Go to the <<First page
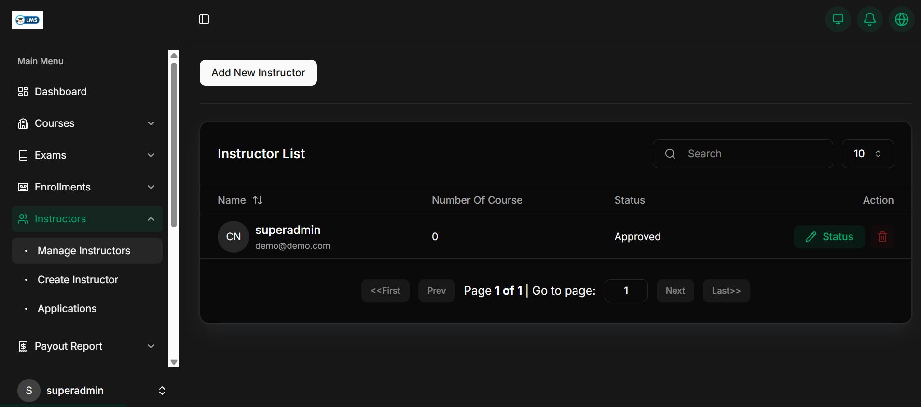 click(385, 291)
